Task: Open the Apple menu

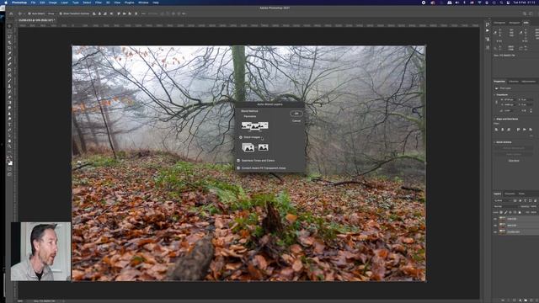Action: (6, 3)
